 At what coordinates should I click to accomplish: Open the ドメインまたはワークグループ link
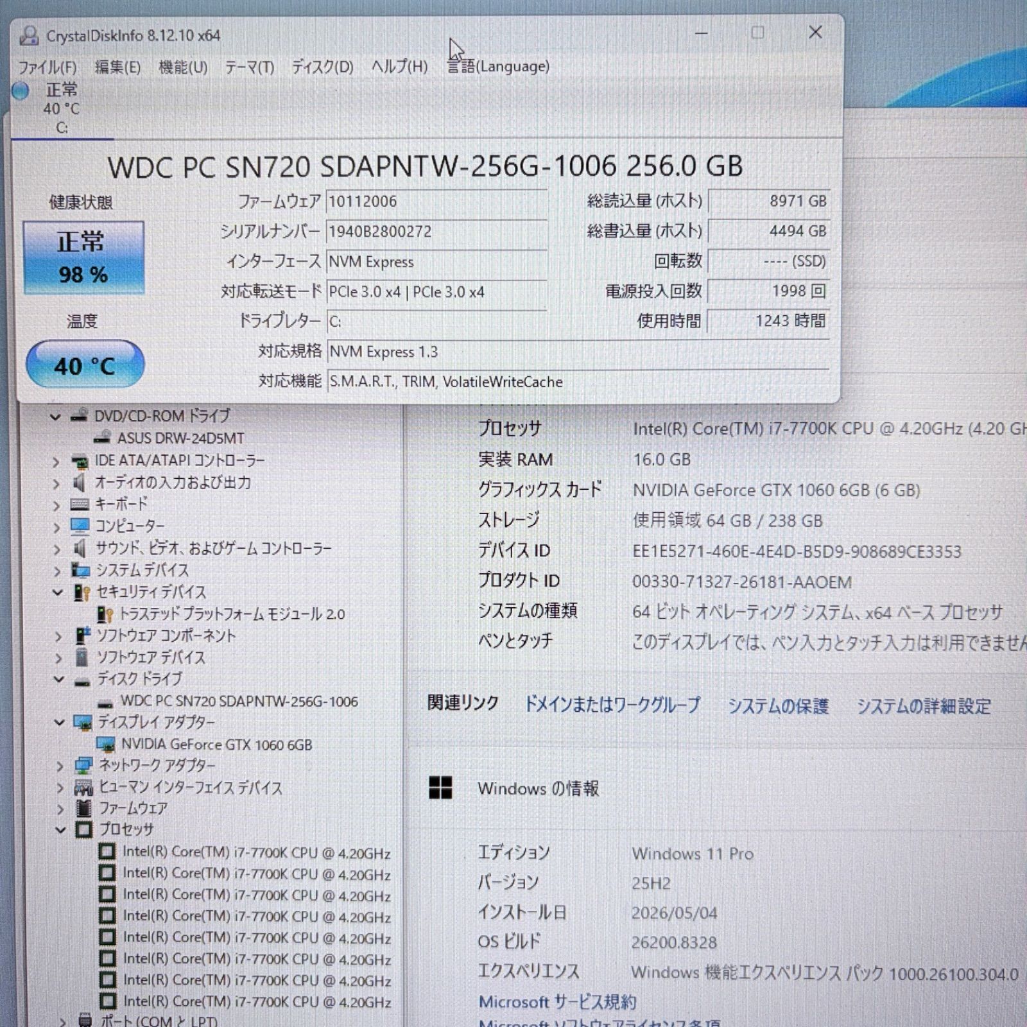(612, 705)
